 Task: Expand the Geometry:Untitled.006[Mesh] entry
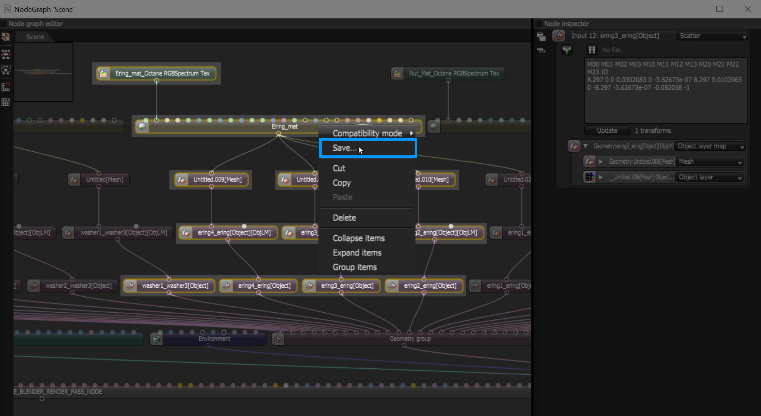600,161
